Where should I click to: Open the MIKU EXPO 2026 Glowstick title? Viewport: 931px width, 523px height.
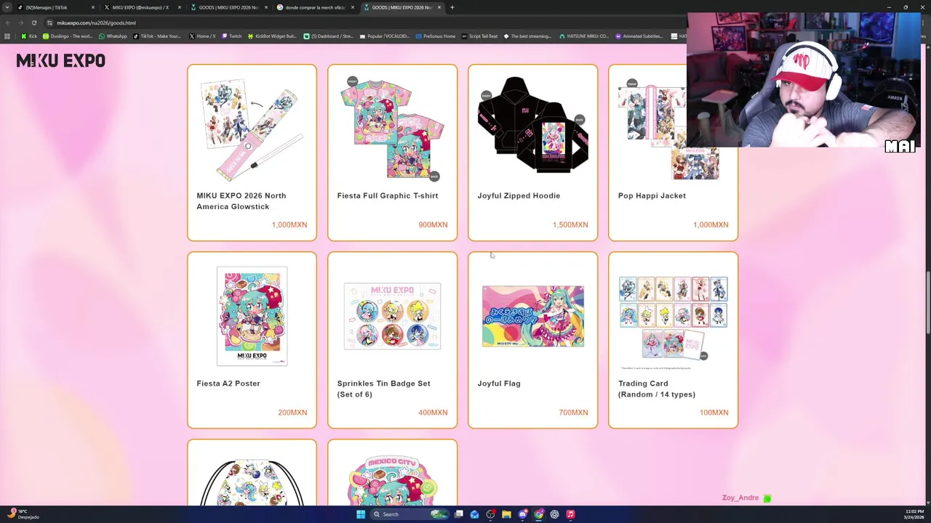[241, 201]
